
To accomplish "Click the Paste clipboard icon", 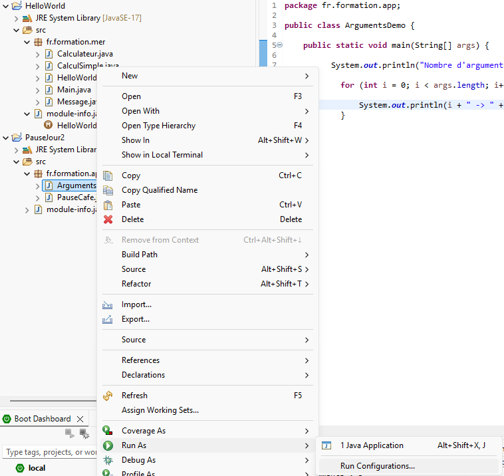I will click(x=108, y=205).
